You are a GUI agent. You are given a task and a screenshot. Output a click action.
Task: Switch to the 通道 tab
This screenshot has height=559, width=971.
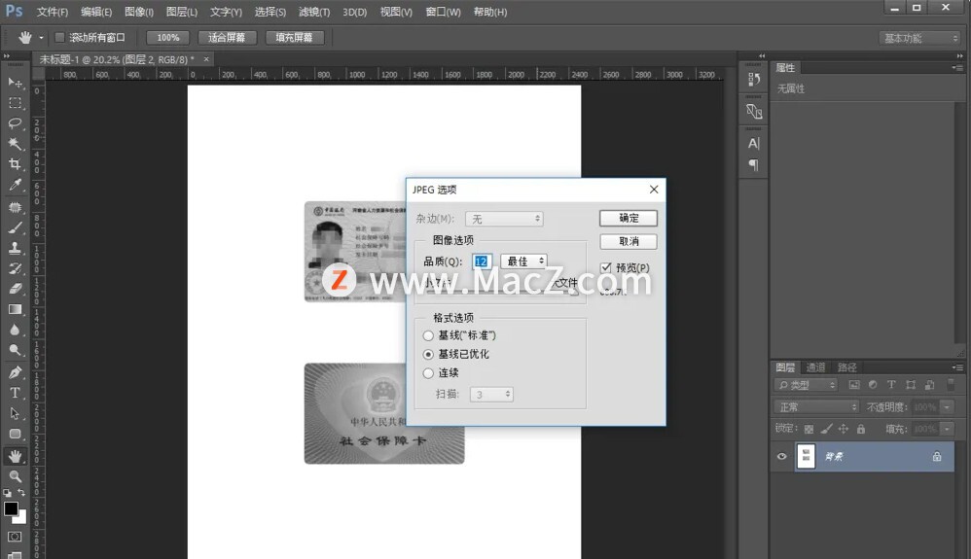tap(815, 367)
